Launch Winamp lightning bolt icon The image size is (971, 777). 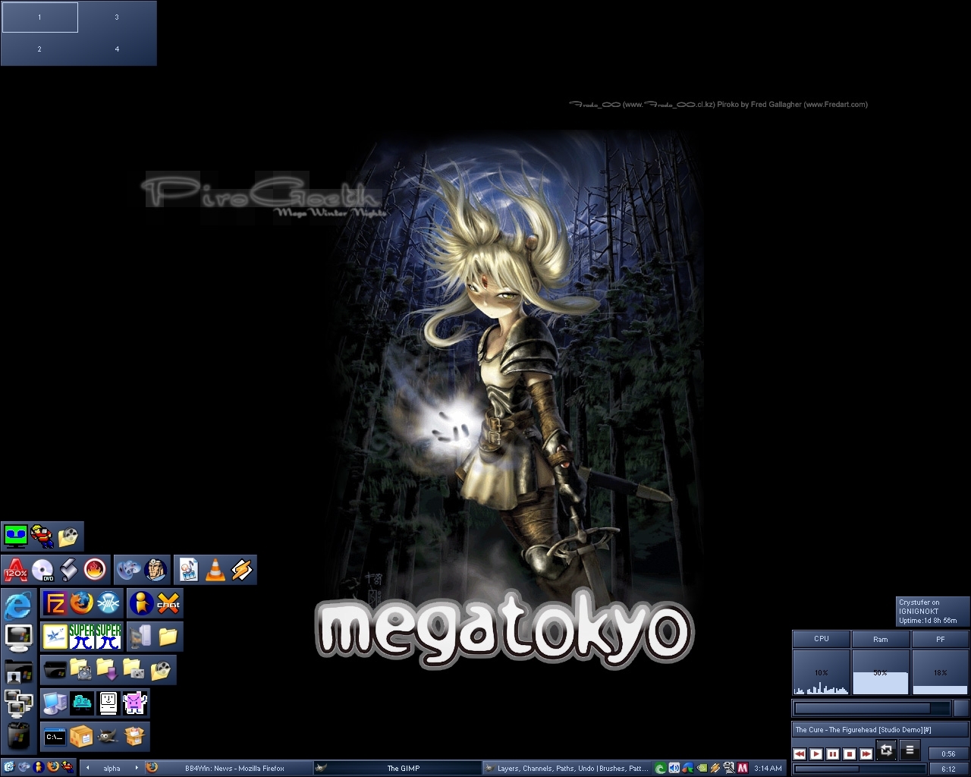[x=242, y=570]
